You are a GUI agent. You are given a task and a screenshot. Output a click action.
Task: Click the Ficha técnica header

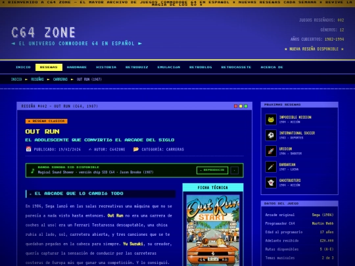(213, 187)
